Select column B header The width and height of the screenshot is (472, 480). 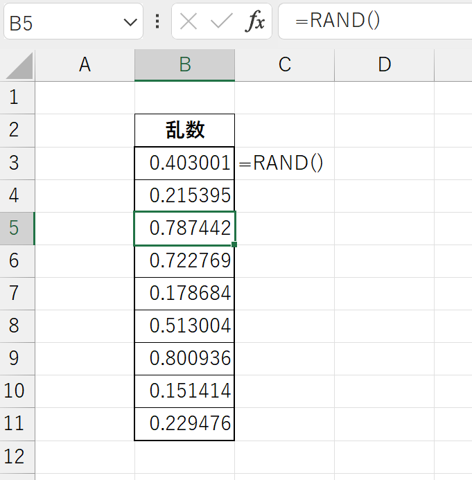click(184, 65)
